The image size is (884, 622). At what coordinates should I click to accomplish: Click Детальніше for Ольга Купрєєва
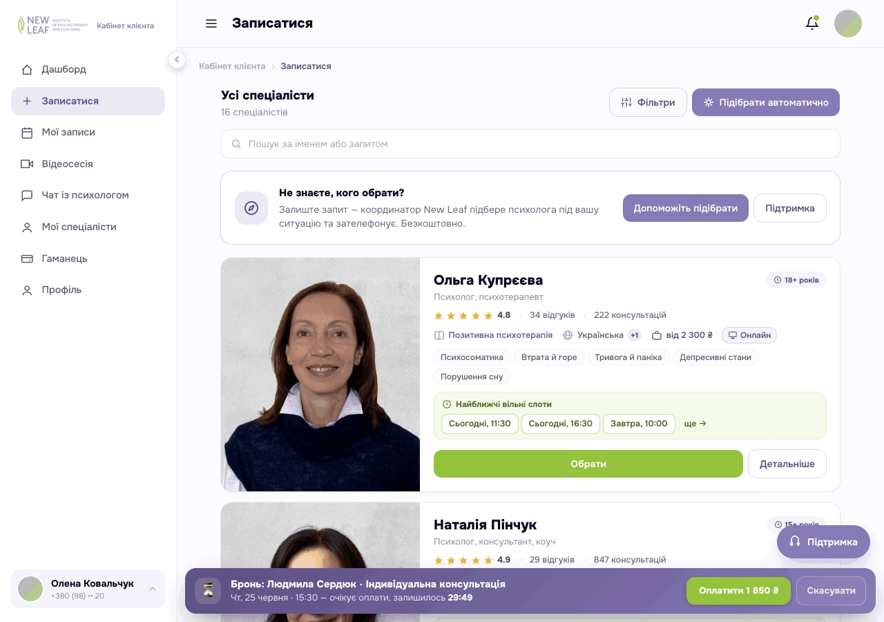(x=787, y=464)
